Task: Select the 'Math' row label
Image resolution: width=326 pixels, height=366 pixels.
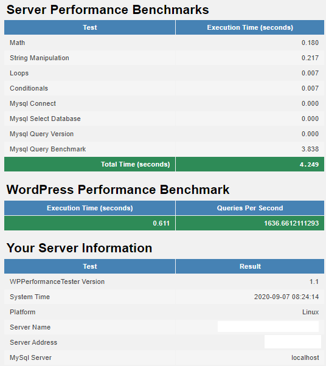Action: [17, 43]
